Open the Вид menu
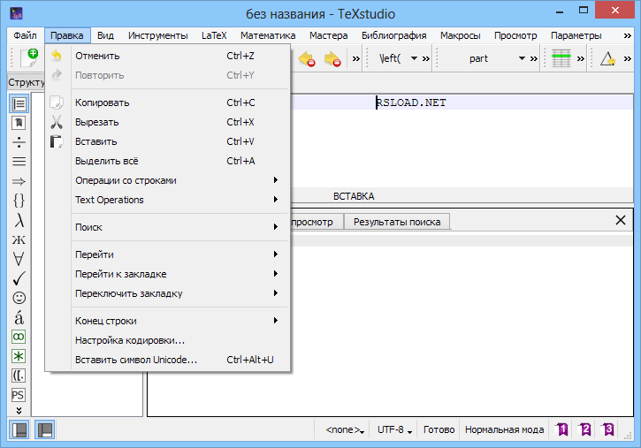641x448 pixels. pyautogui.click(x=105, y=36)
